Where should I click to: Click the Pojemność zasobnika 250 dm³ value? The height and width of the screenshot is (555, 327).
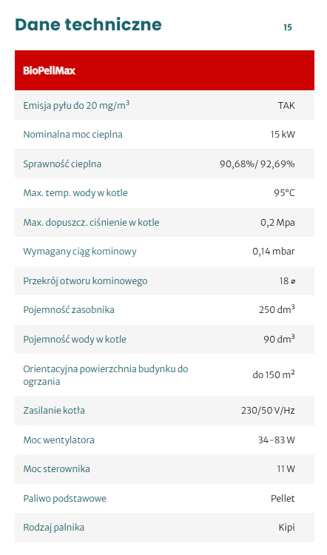277,309
